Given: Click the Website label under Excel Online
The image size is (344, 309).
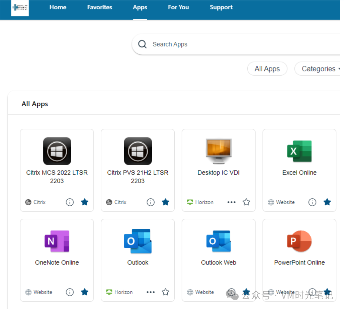Looking at the screenshot, I should pyautogui.click(x=285, y=202).
